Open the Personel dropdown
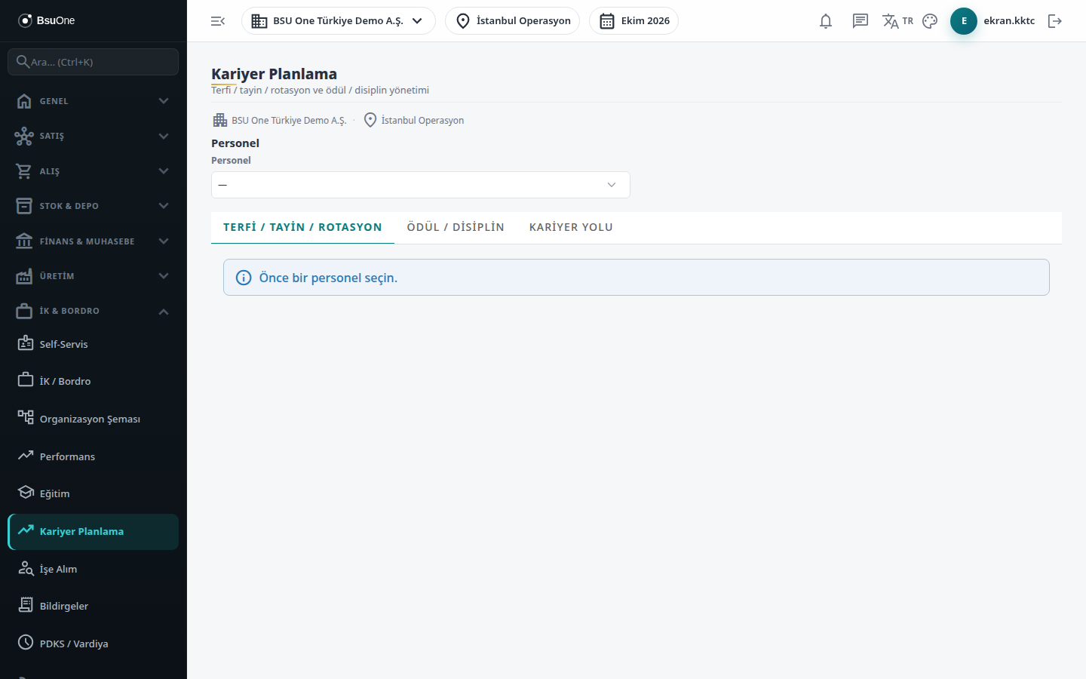The width and height of the screenshot is (1086, 679). pos(421,185)
